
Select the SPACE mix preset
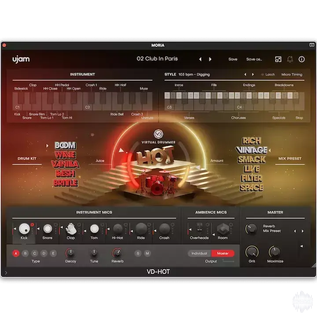tap(252, 188)
